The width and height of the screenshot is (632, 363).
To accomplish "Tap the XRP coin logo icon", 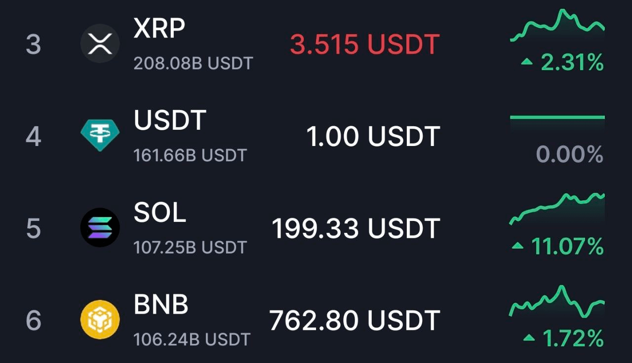I will pyautogui.click(x=100, y=43).
